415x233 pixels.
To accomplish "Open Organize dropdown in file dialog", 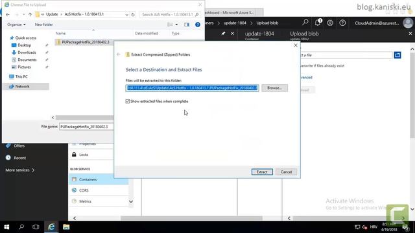I will [16, 25].
